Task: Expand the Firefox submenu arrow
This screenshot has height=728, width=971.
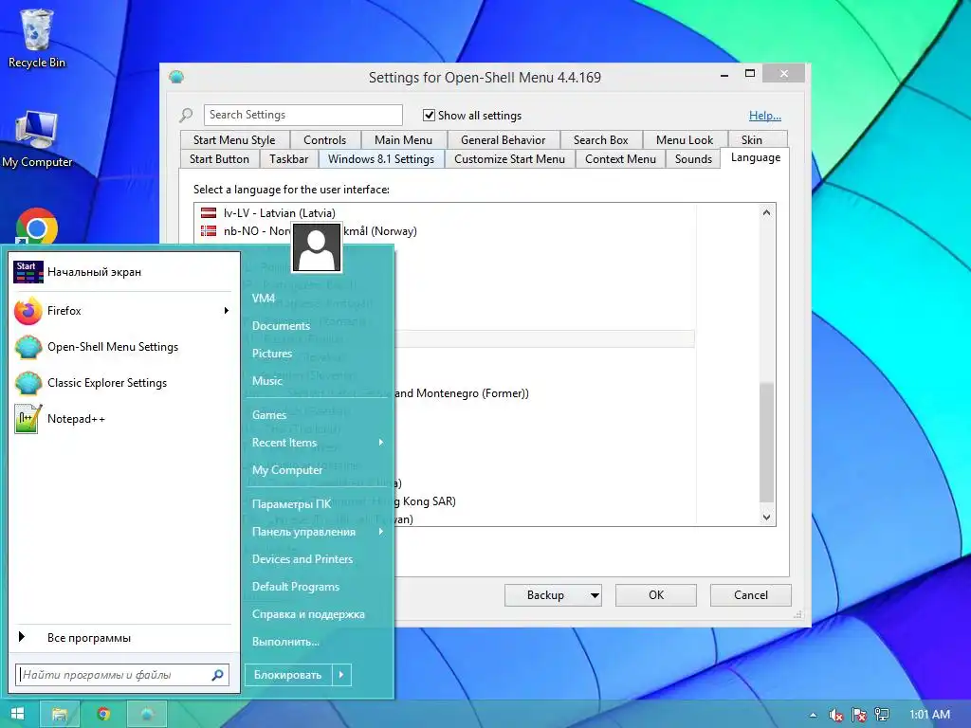Action: 227,311
